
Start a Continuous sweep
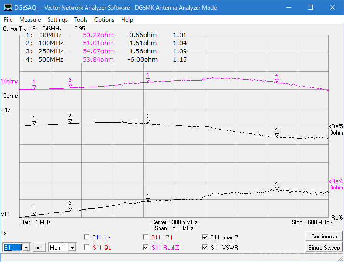click(324, 237)
